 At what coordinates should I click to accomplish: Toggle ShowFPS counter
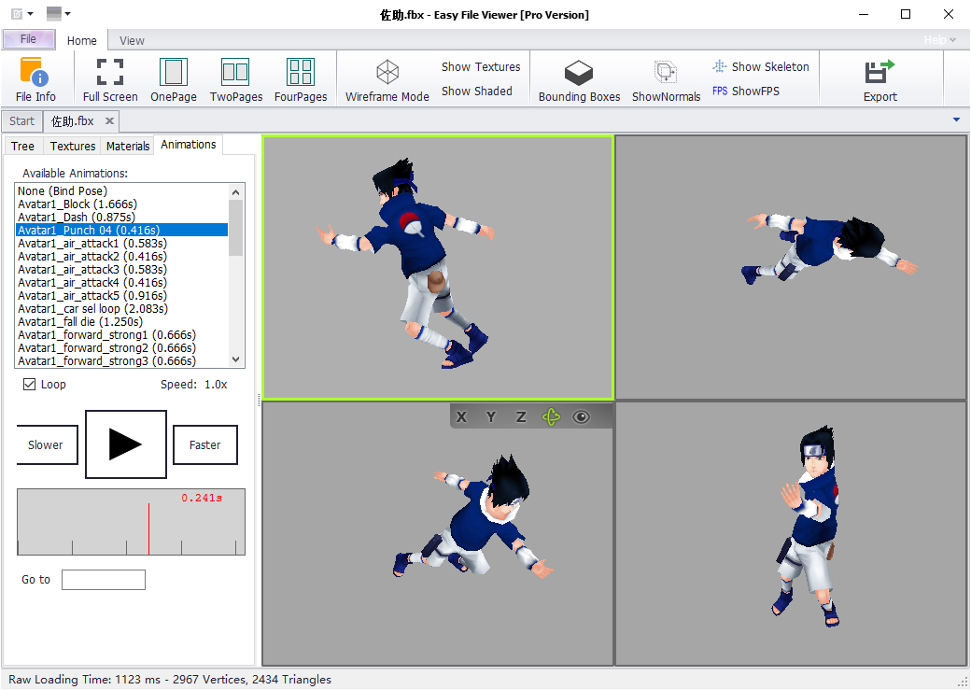click(x=746, y=92)
